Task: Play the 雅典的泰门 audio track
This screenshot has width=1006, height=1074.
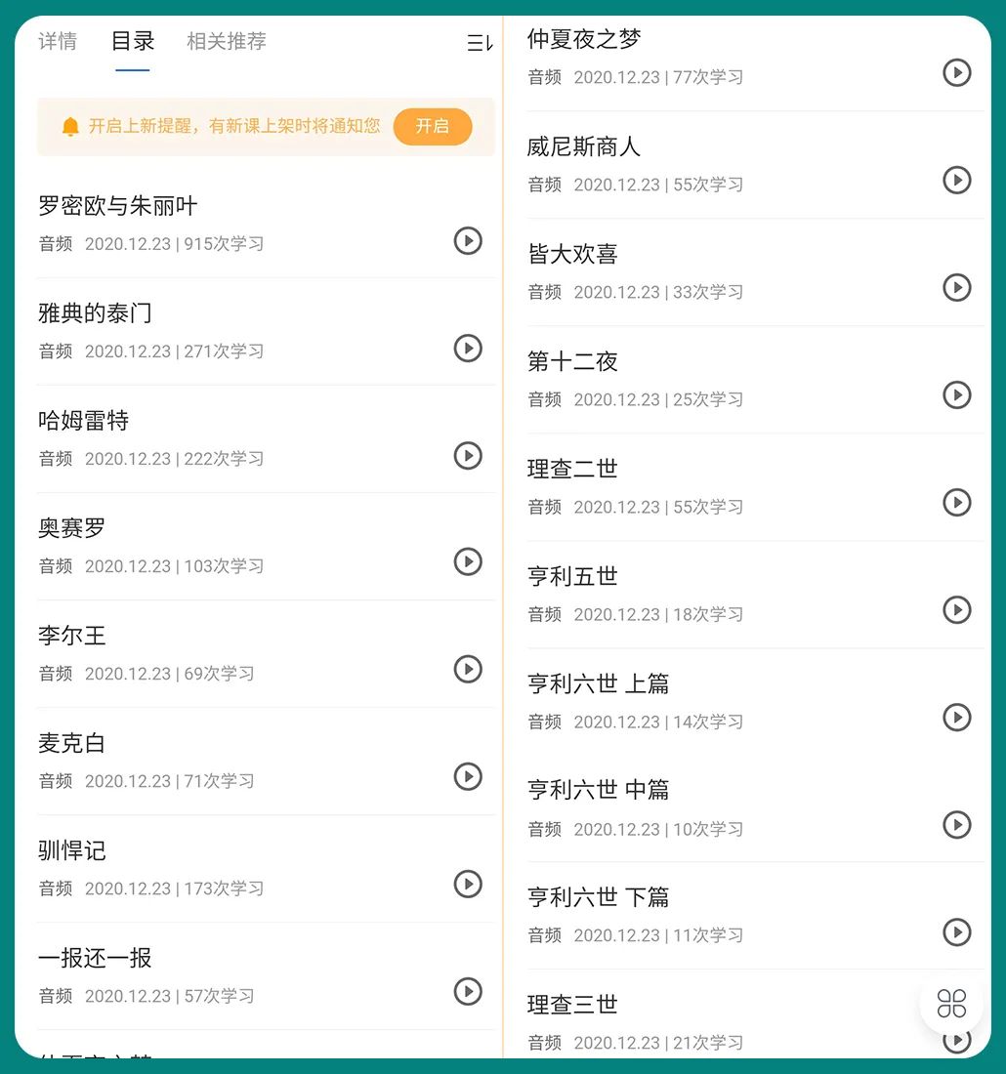Action: (468, 348)
